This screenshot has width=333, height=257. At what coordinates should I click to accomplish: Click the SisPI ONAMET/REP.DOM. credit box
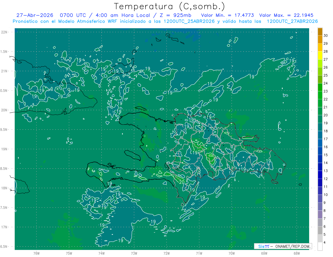click(x=283, y=246)
